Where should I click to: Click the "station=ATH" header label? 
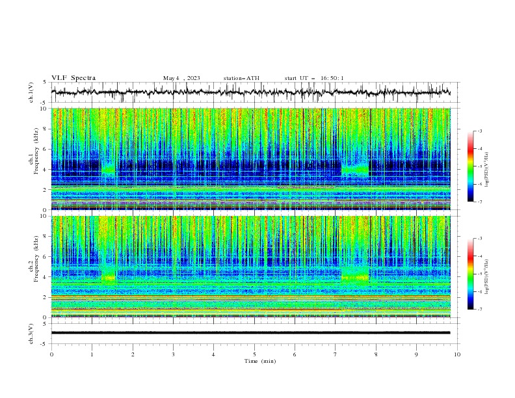tap(241, 78)
